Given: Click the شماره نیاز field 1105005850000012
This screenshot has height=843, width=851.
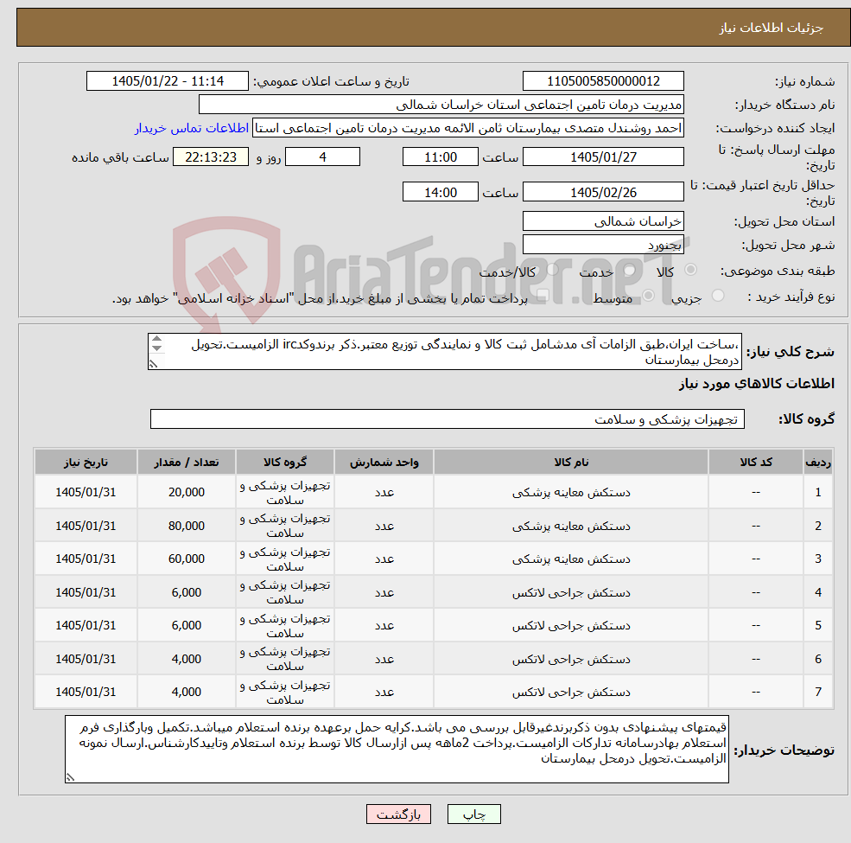Looking at the screenshot, I should point(603,81).
